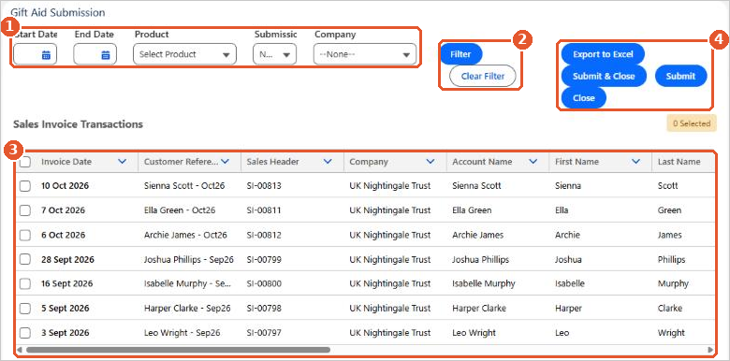Click last name Murphy
The height and width of the screenshot is (361, 730).
tap(673, 283)
